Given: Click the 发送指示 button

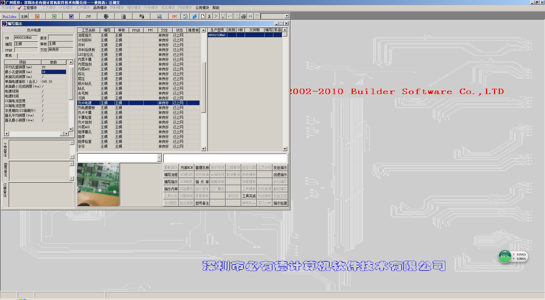Looking at the screenshot, I should (280, 168).
